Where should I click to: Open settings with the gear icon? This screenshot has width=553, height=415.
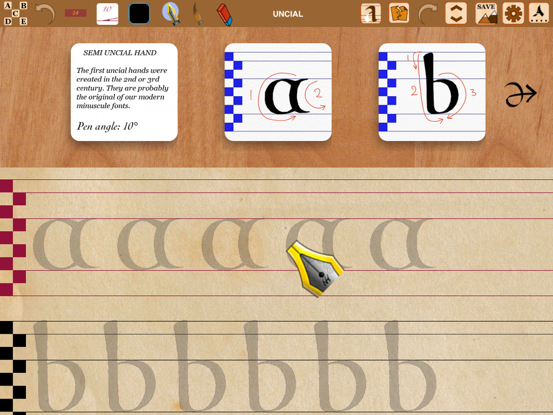pos(514,13)
